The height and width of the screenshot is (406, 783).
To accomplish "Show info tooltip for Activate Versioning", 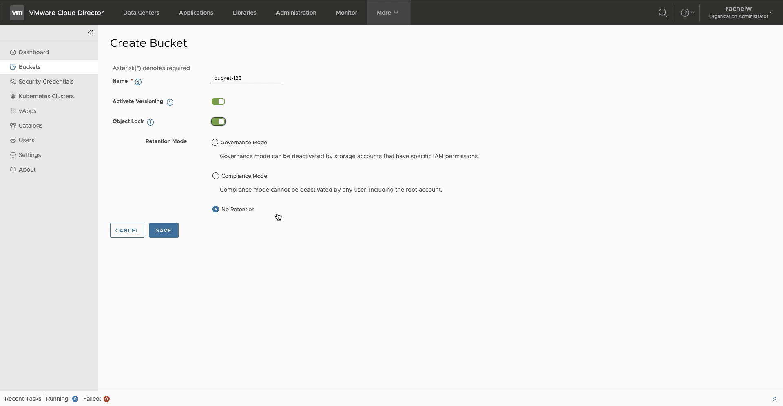I will click(x=170, y=102).
